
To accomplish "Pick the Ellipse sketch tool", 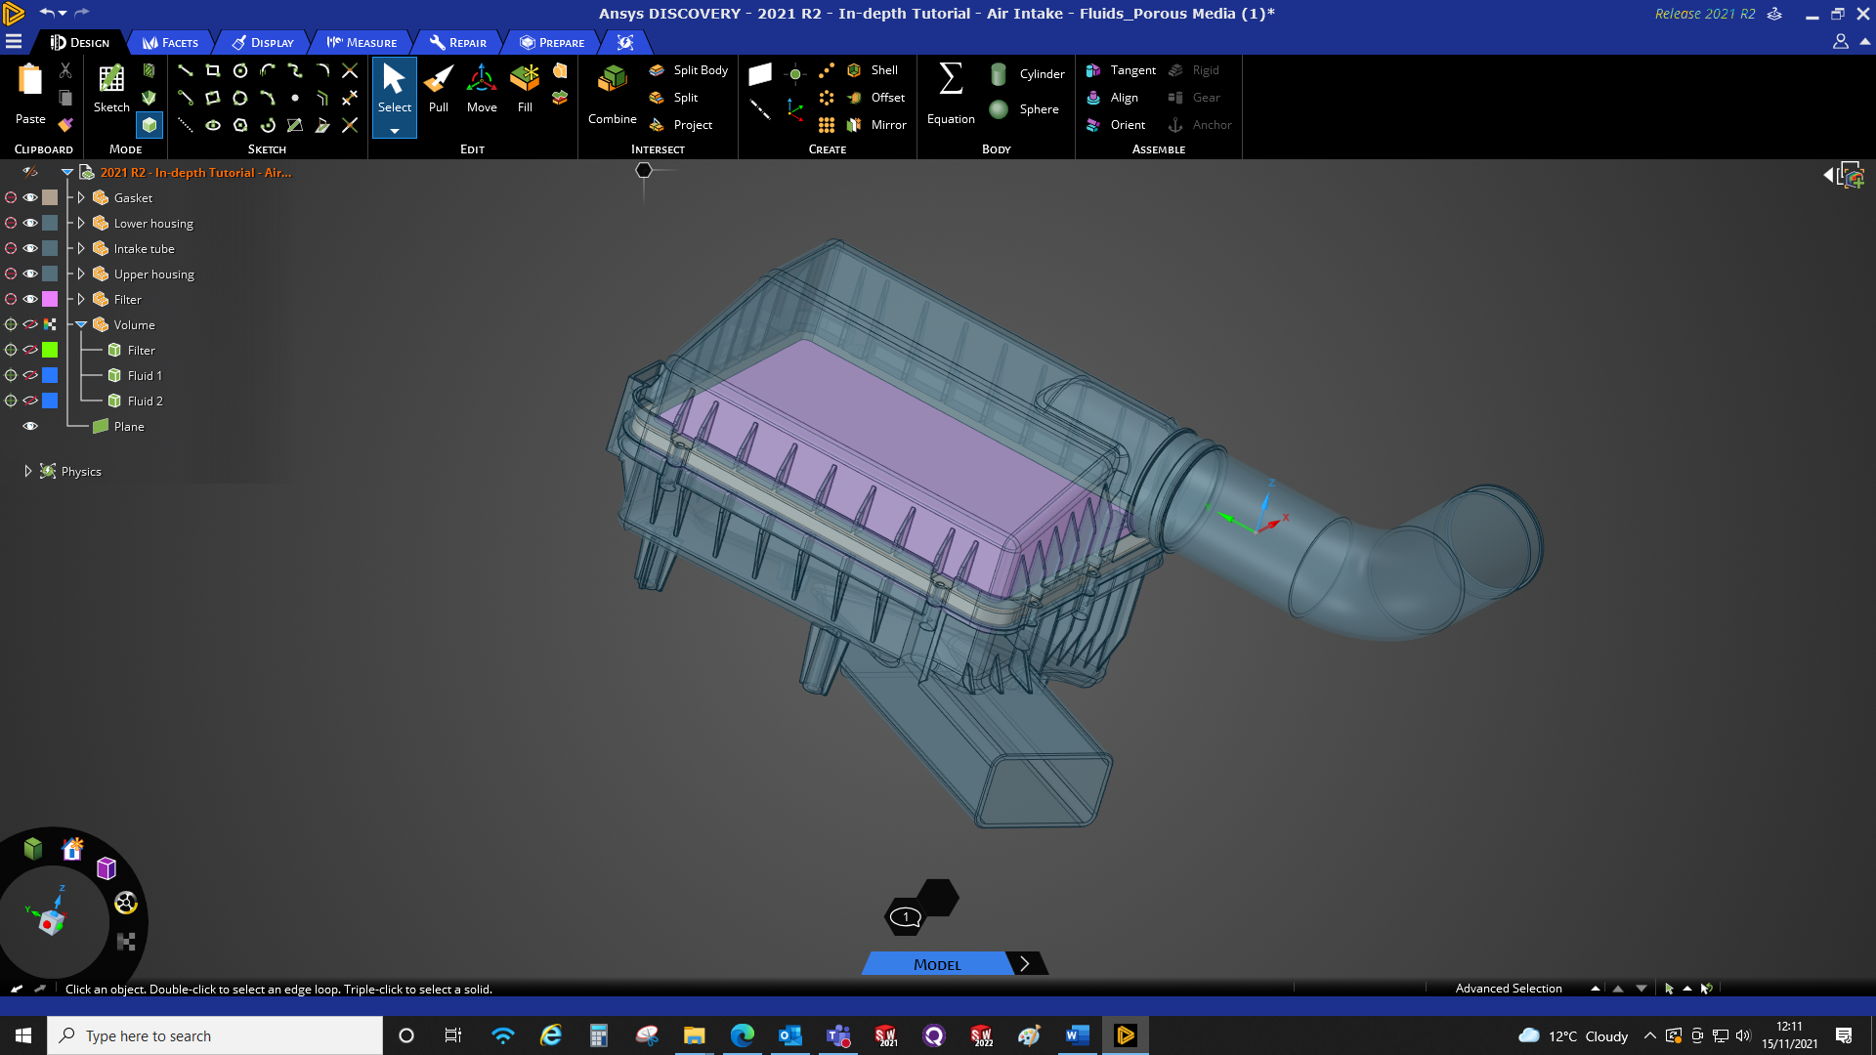I will click(x=212, y=125).
